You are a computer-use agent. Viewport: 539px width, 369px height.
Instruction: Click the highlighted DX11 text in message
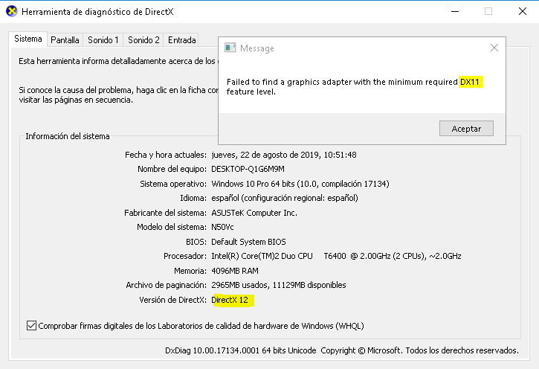470,82
